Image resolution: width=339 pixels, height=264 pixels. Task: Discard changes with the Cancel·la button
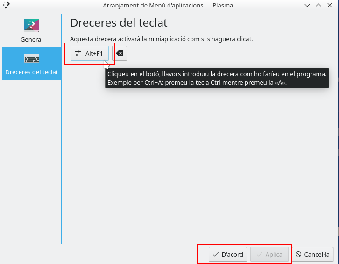pyautogui.click(x=313, y=255)
